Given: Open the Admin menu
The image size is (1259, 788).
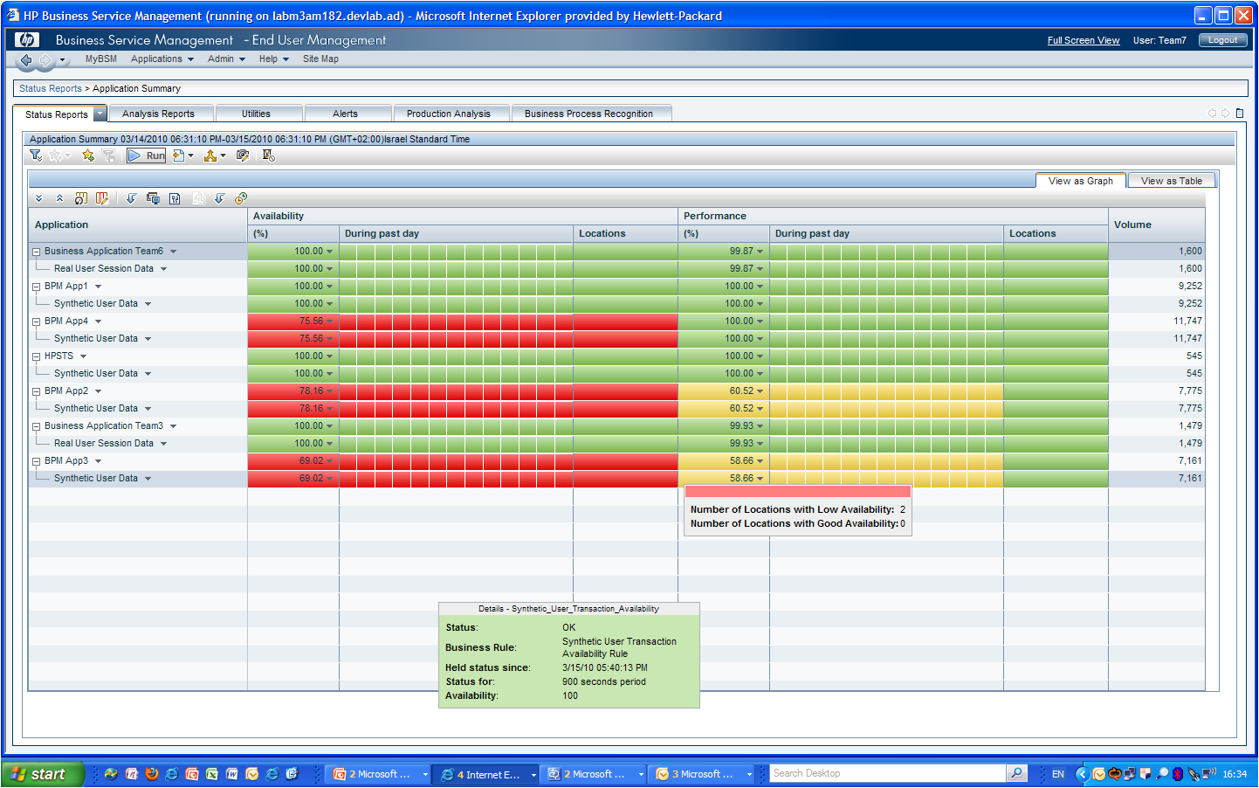Looking at the screenshot, I should tap(226, 59).
